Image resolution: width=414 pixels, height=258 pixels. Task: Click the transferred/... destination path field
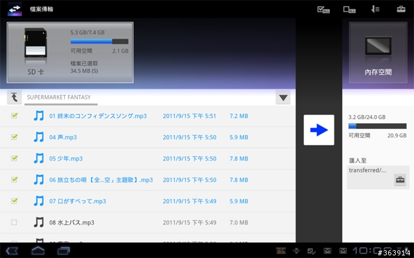(378, 177)
